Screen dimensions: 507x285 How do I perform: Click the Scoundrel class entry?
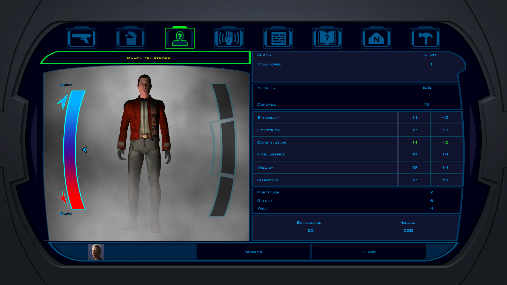pyautogui.click(x=269, y=64)
